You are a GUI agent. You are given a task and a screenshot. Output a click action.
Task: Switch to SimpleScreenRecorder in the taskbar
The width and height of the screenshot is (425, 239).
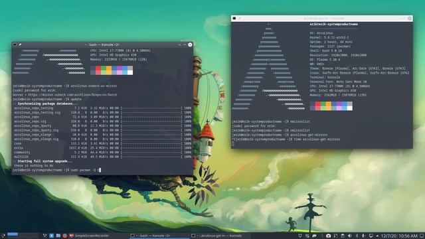click(89, 236)
